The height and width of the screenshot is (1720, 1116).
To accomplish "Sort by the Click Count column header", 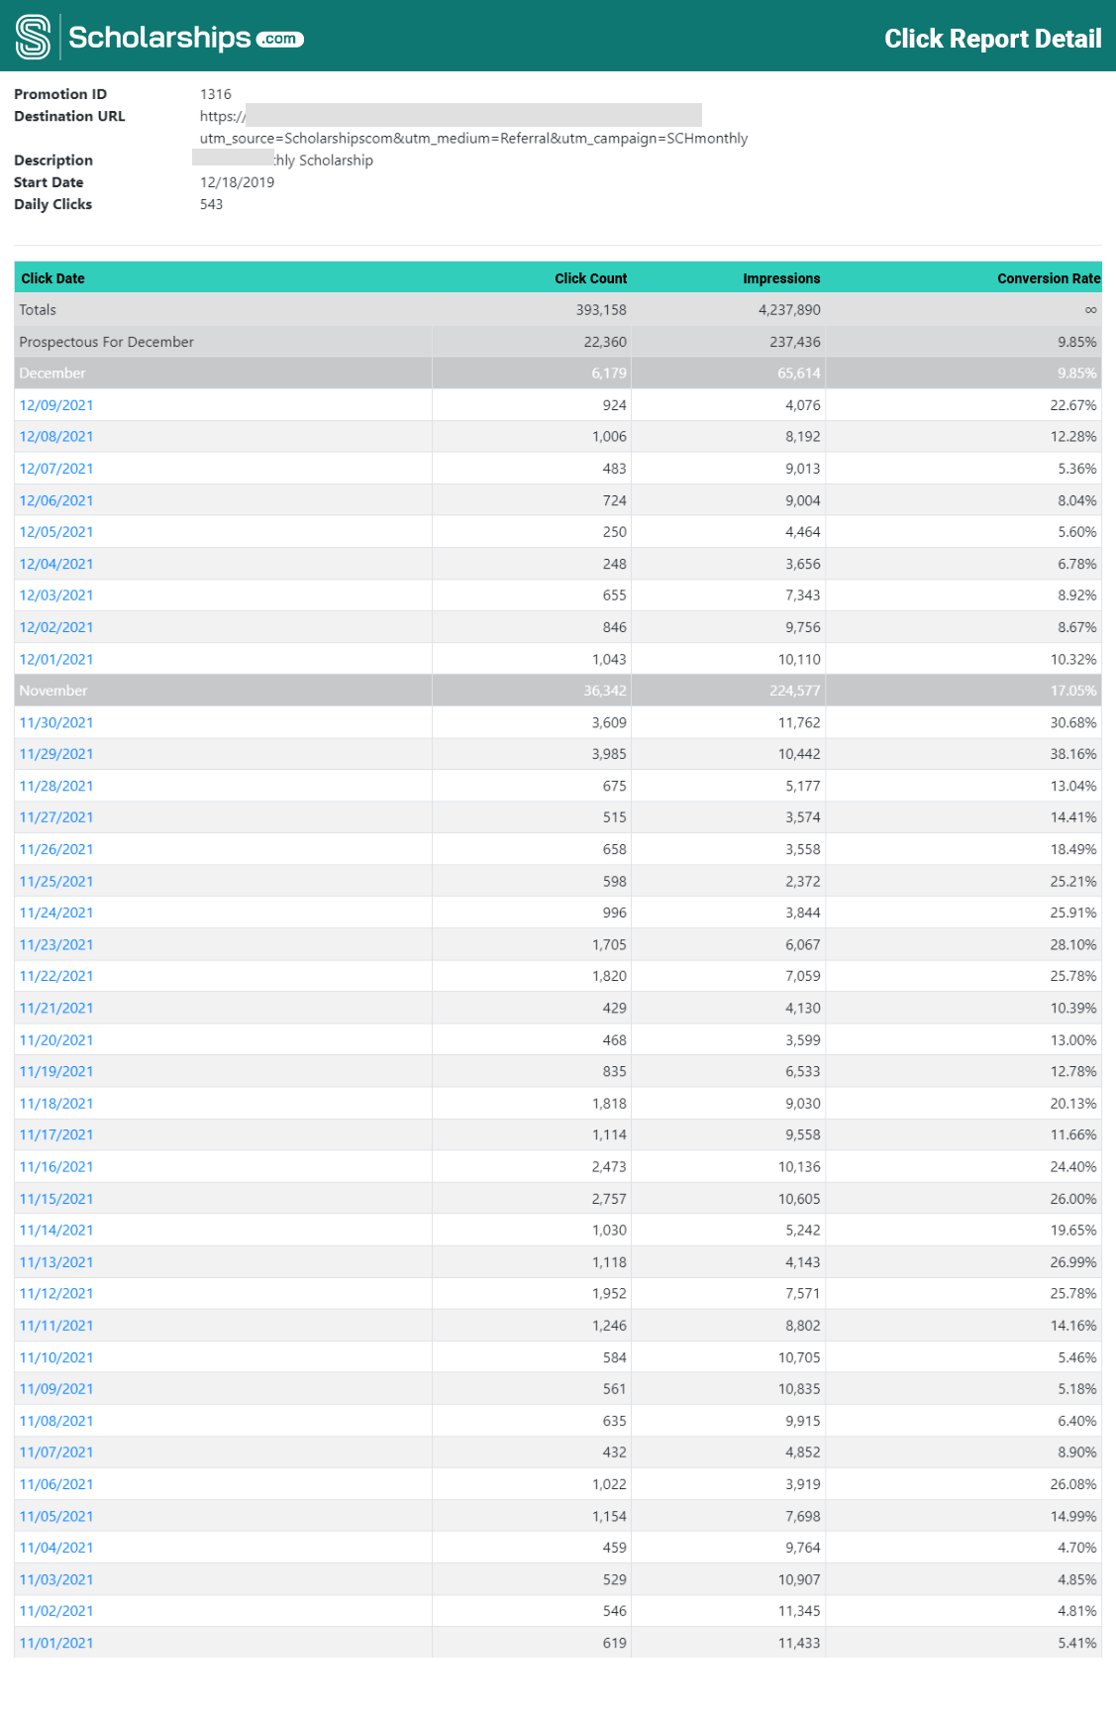I will point(590,278).
